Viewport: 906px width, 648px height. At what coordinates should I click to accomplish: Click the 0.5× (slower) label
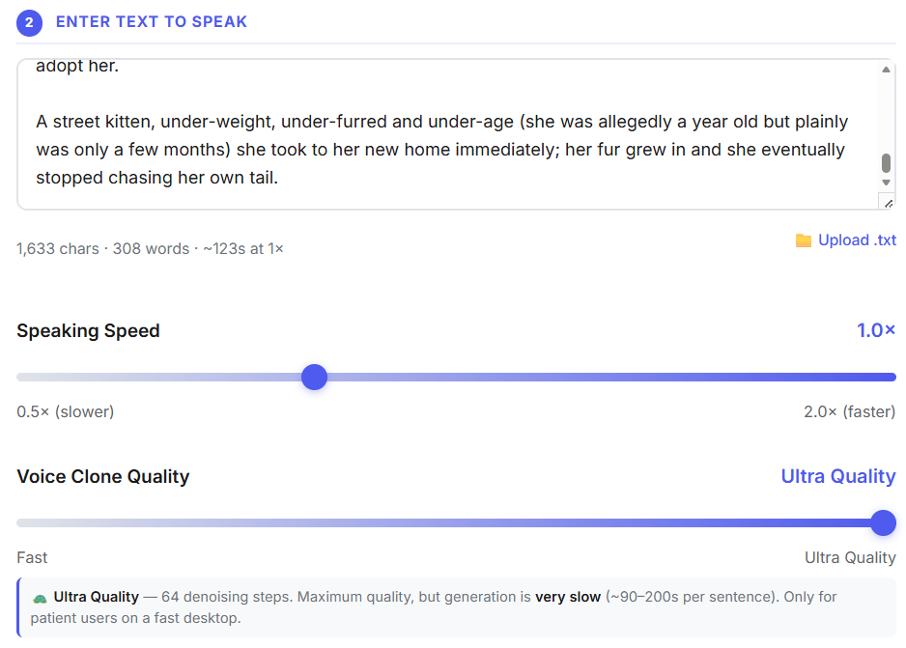[x=66, y=411]
